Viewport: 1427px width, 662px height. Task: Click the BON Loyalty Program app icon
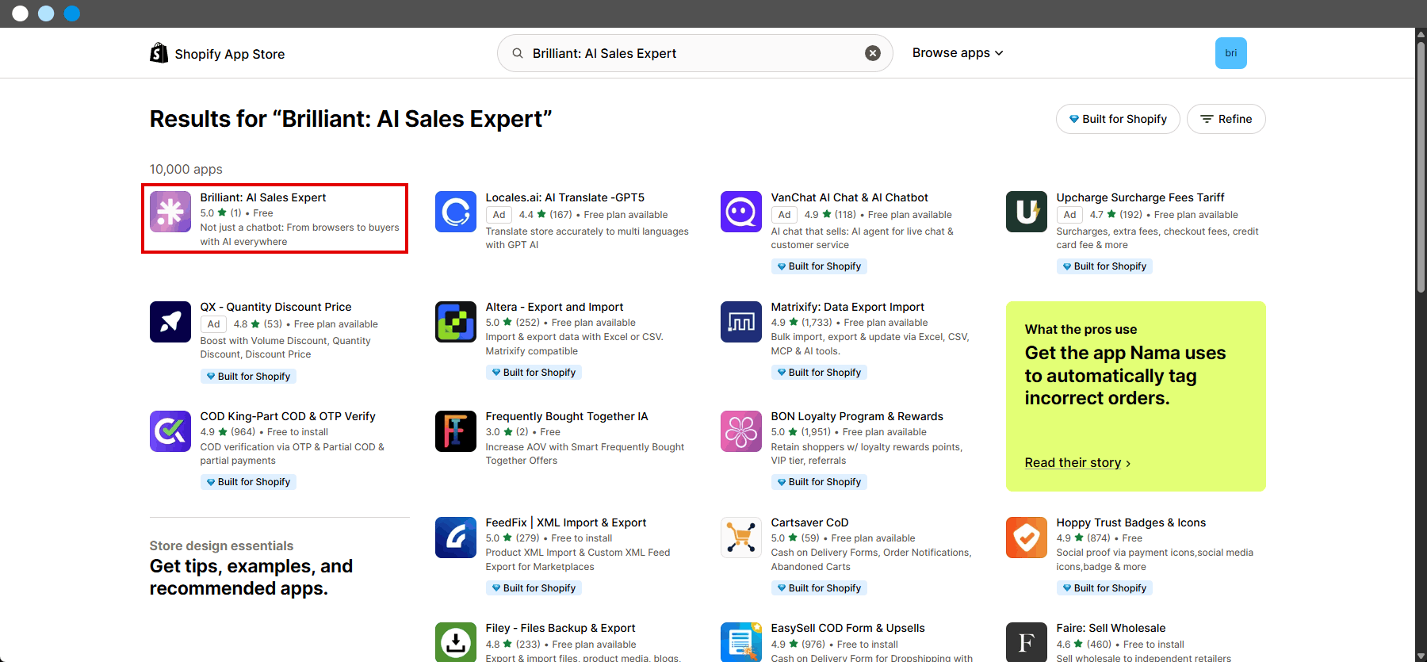[741, 430]
